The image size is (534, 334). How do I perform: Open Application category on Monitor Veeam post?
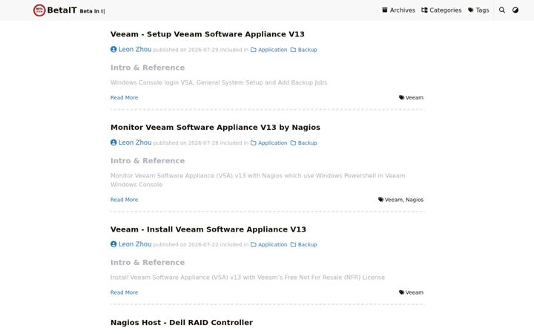pos(269,143)
